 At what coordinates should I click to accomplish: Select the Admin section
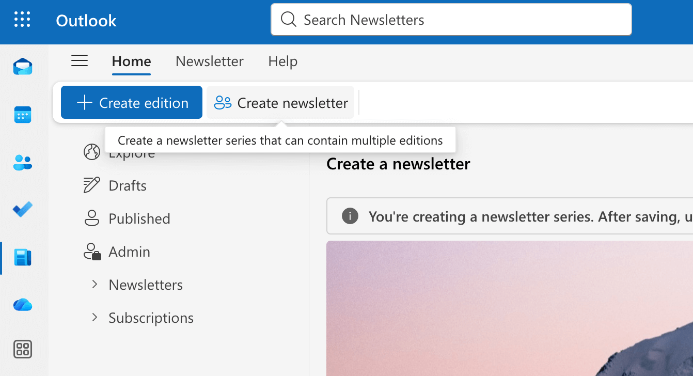pos(130,252)
